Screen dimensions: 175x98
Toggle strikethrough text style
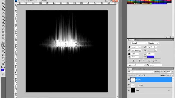point(156,61)
